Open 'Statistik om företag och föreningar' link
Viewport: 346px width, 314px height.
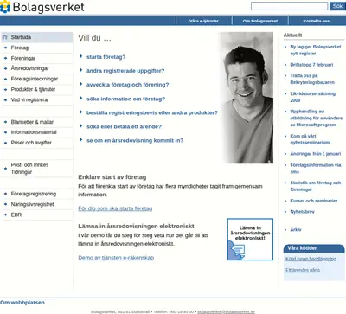tap(316, 186)
